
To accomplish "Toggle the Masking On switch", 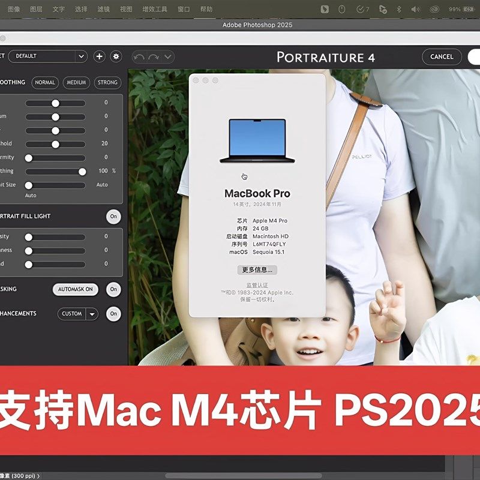I will pos(113,289).
